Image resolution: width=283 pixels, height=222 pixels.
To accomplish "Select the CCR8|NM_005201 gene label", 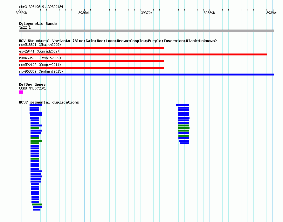I will tap(32, 88).
